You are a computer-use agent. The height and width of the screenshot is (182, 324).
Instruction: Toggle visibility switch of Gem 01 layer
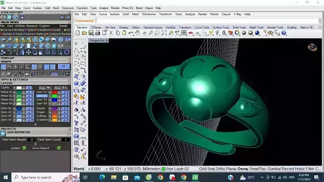pos(29,108)
